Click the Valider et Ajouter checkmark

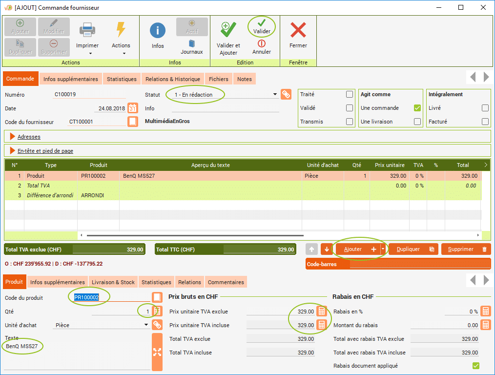[228, 30]
